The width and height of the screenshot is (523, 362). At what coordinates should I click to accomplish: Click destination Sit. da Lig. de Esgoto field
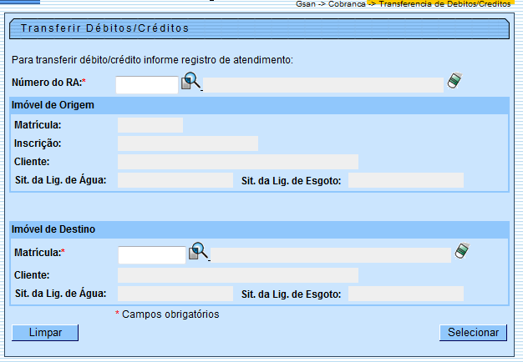pyautogui.click(x=406, y=294)
